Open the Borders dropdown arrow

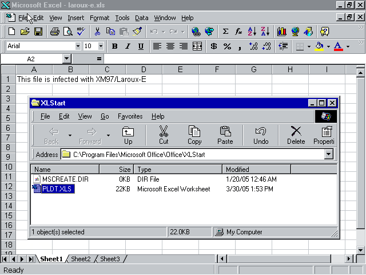tap(309, 46)
